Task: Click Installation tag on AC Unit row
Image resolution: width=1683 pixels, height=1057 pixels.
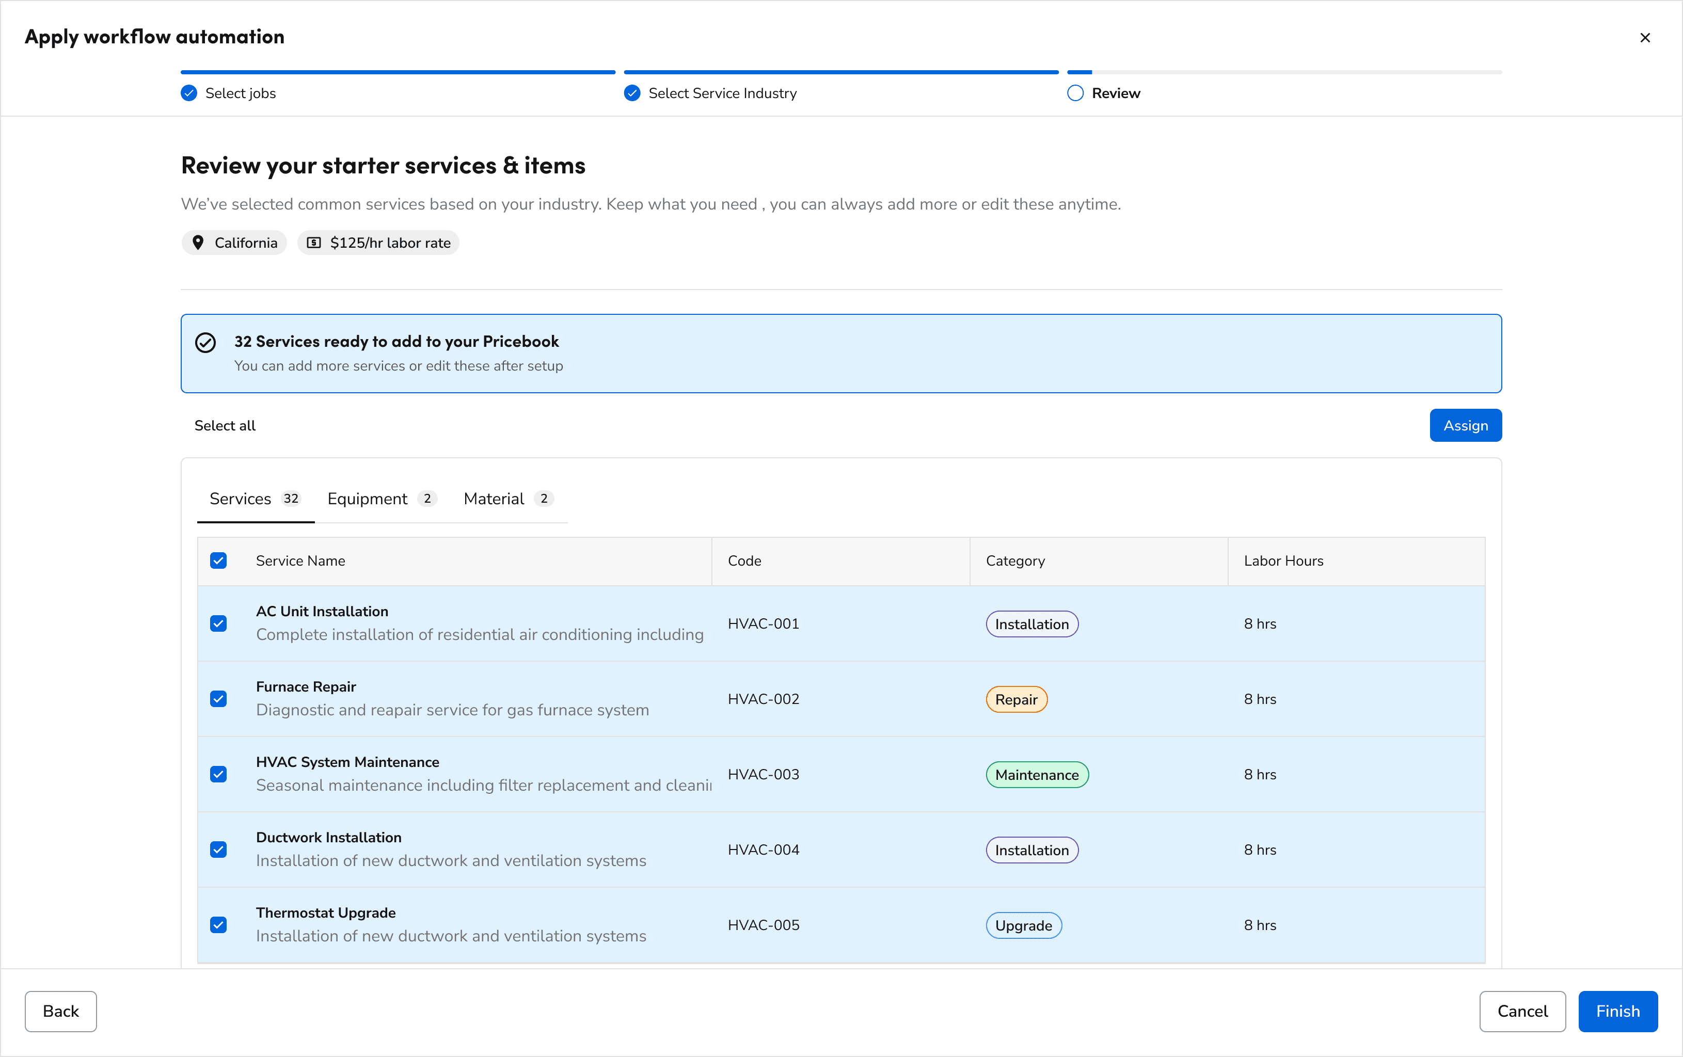Action: point(1031,624)
